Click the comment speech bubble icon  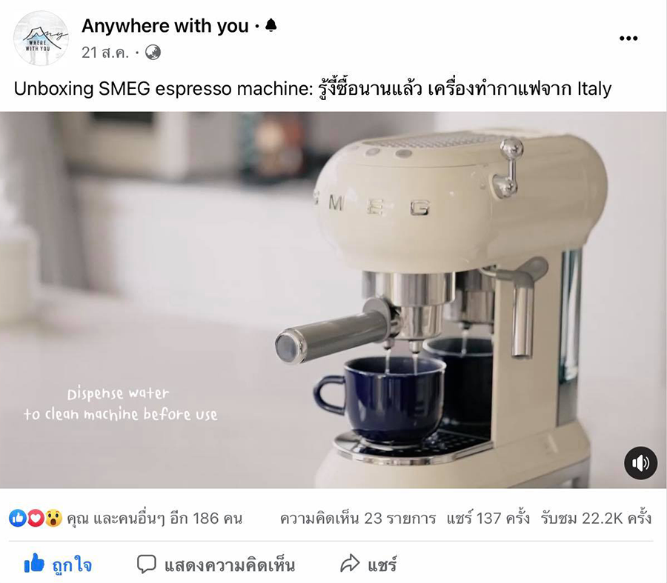coord(147,564)
